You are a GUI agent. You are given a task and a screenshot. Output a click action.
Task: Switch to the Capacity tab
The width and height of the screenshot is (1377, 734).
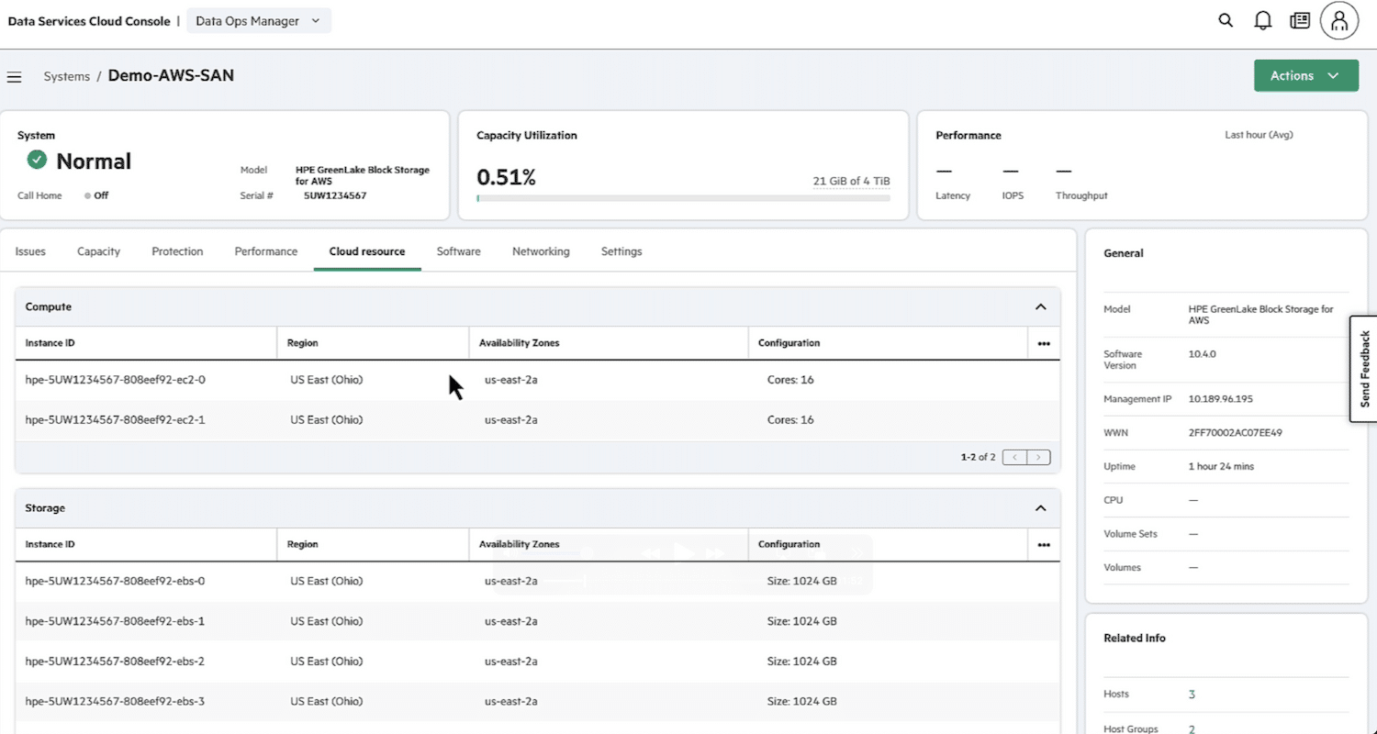click(98, 251)
